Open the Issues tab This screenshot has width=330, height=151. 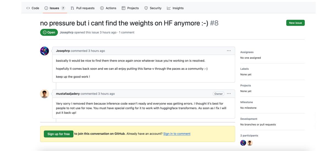point(54,8)
